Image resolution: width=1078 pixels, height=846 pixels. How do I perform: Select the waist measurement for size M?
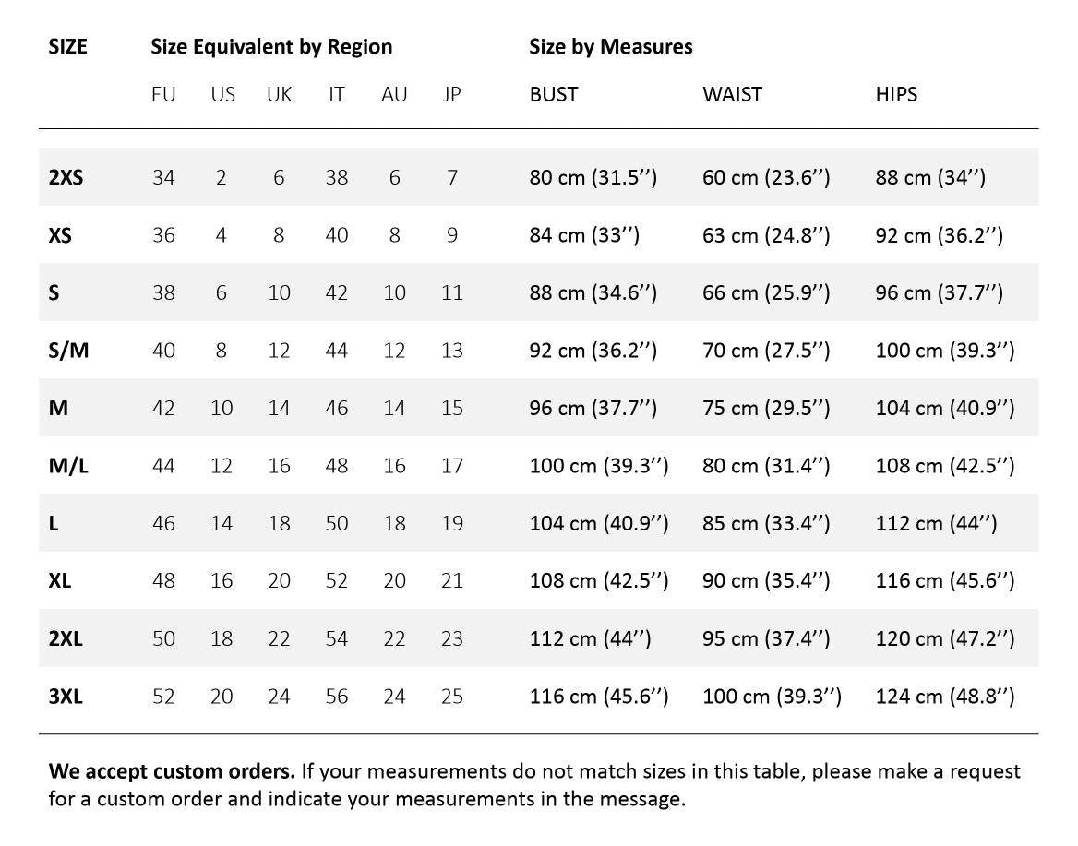click(x=766, y=408)
